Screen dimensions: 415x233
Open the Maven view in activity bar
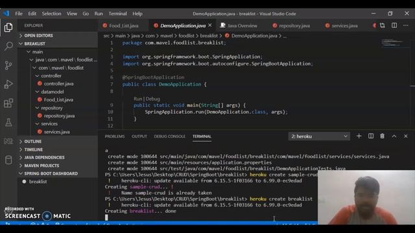click(8, 141)
